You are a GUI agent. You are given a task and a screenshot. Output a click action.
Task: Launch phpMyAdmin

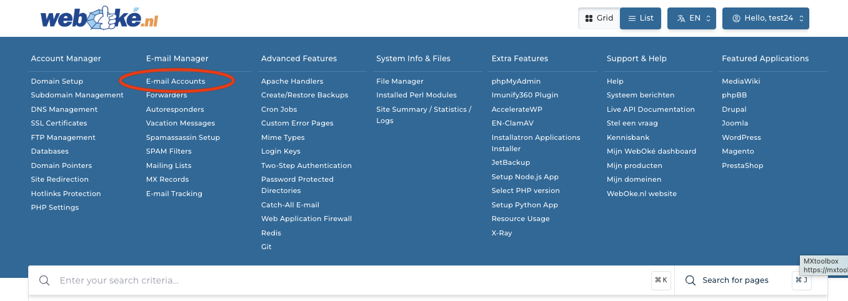click(x=516, y=81)
